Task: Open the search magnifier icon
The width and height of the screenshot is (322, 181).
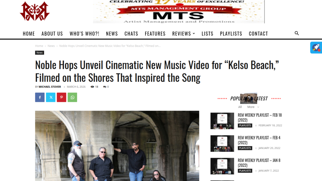Action: click(x=297, y=33)
